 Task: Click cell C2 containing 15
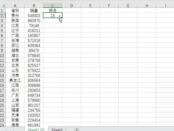[53, 15]
